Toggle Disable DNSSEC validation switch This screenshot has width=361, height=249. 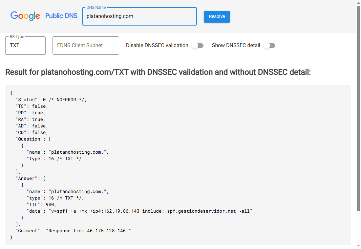pos(198,46)
